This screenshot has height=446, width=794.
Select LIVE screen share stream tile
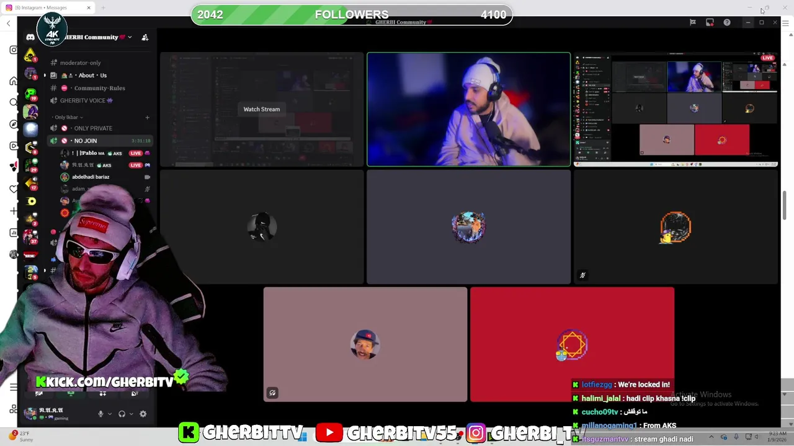click(x=676, y=110)
